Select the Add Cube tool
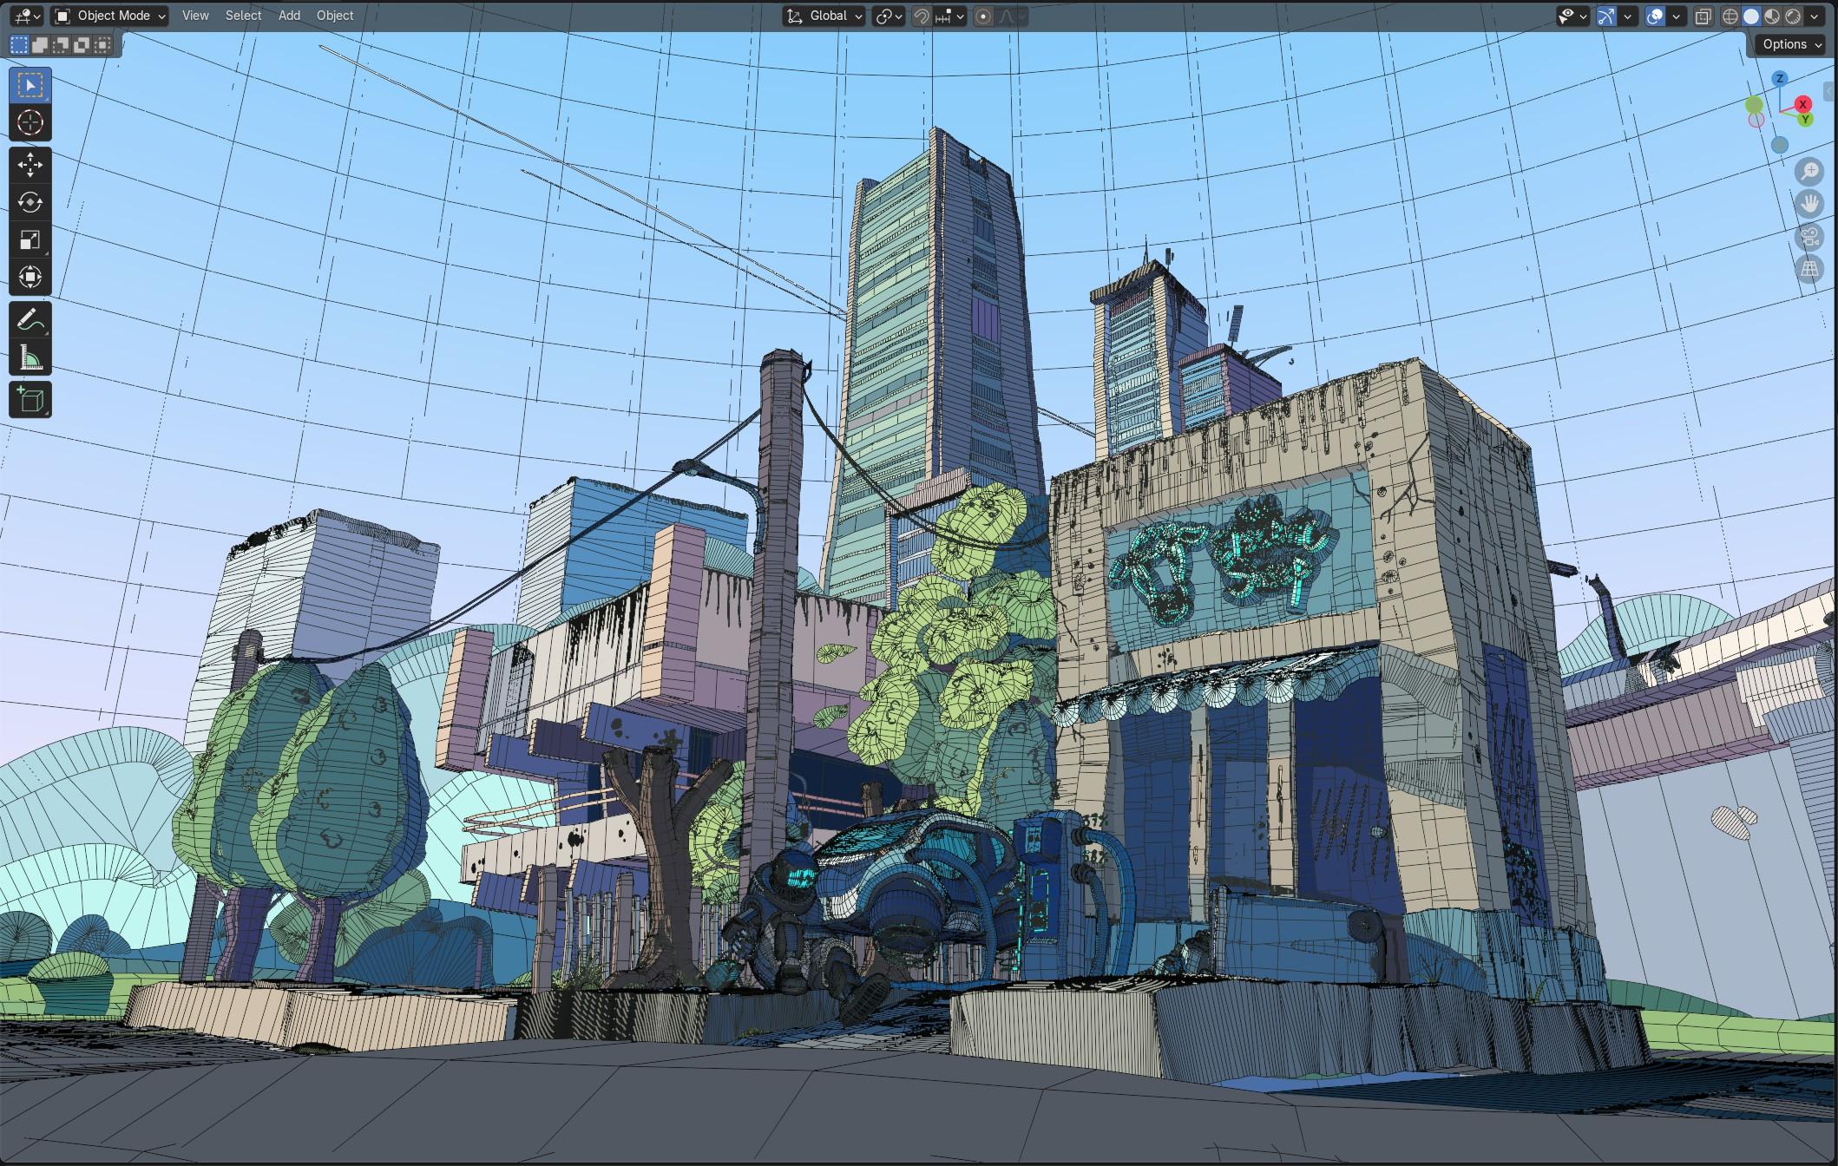The width and height of the screenshot is (1838, 1166). [30, 400]
